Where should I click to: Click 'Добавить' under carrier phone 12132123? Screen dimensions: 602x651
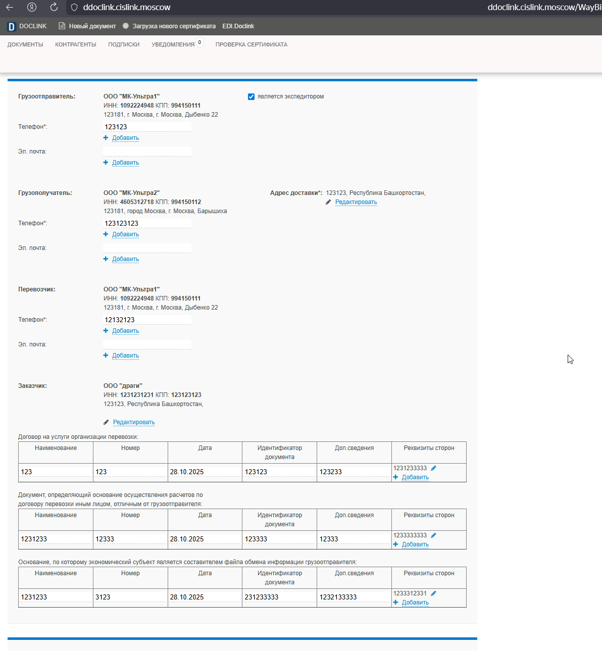(x=125, y=331)
